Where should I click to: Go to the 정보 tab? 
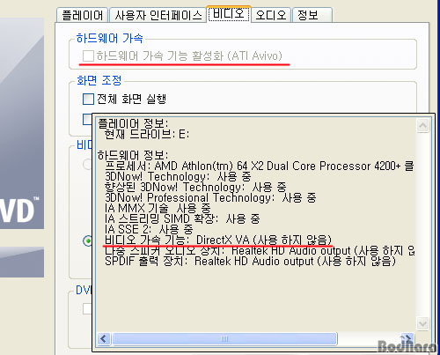point(312,15)
